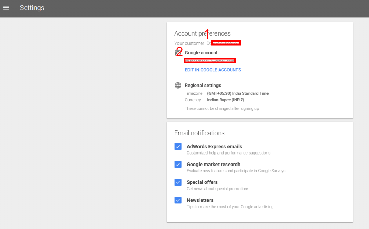
Task: Uncheck the Newsletters notification setting
Action: pyautogui.click(x=178, y=200)
